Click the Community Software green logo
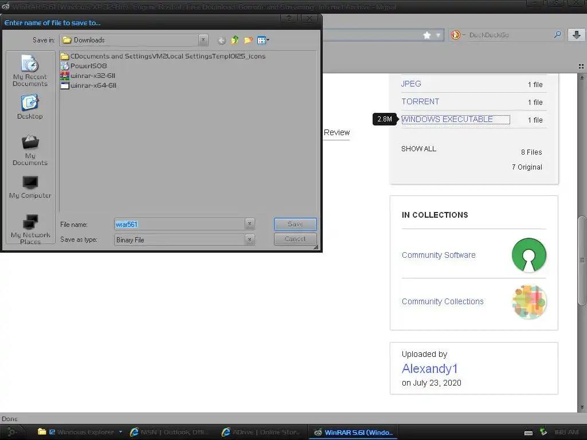The image size is (587, 440). pos(529,255)
